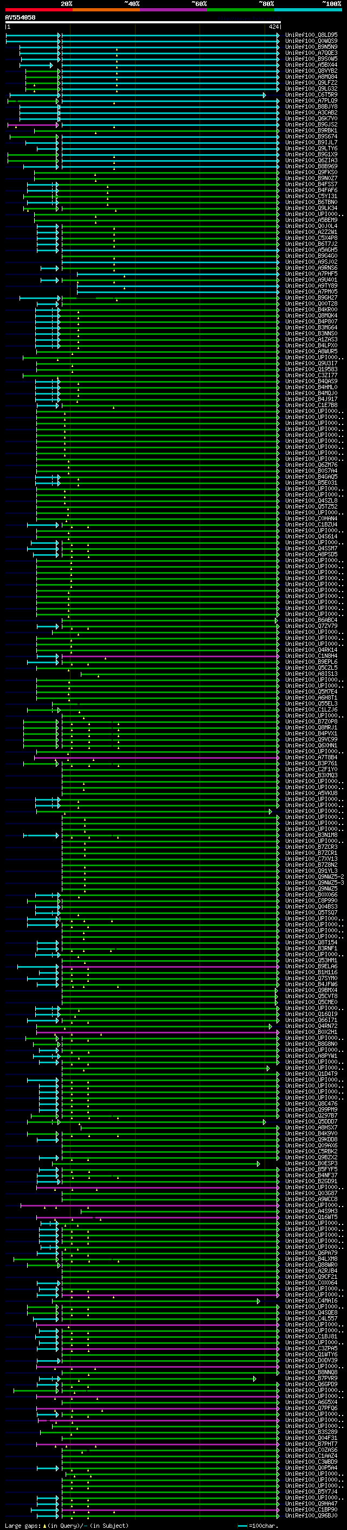Select label UniRef100_B3MG64
The height and width of the screenshot is (1530, 347).
[x=311, y=327]
